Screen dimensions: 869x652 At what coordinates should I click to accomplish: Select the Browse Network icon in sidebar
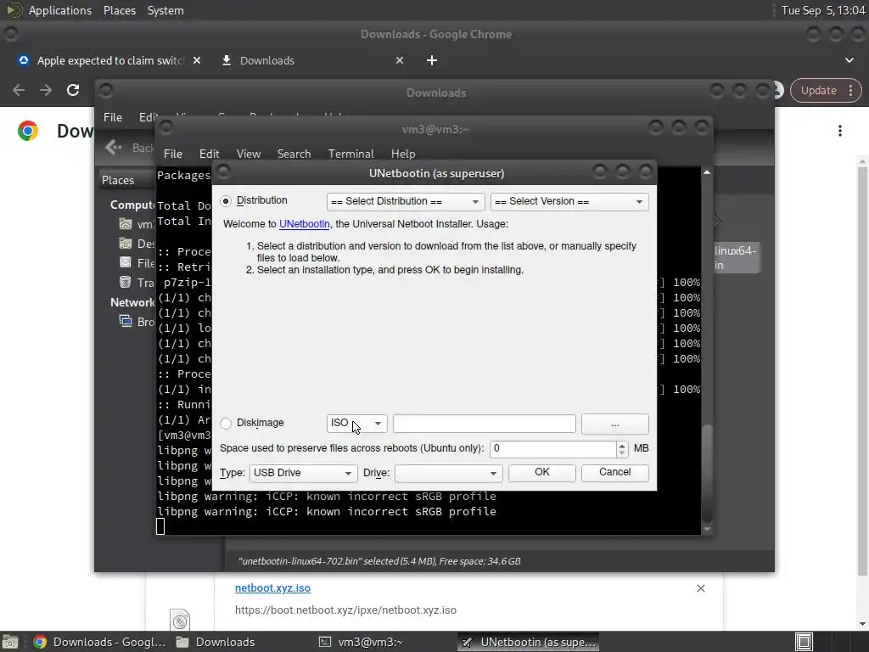click(126, 321)
